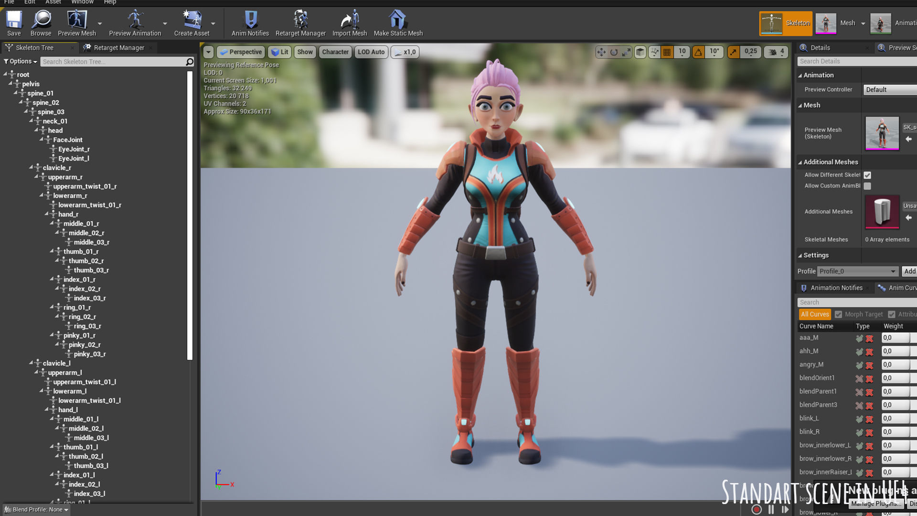Screen dimensions: 917x516
Task: Click Add next to Profile
Action: click(909, 271)
